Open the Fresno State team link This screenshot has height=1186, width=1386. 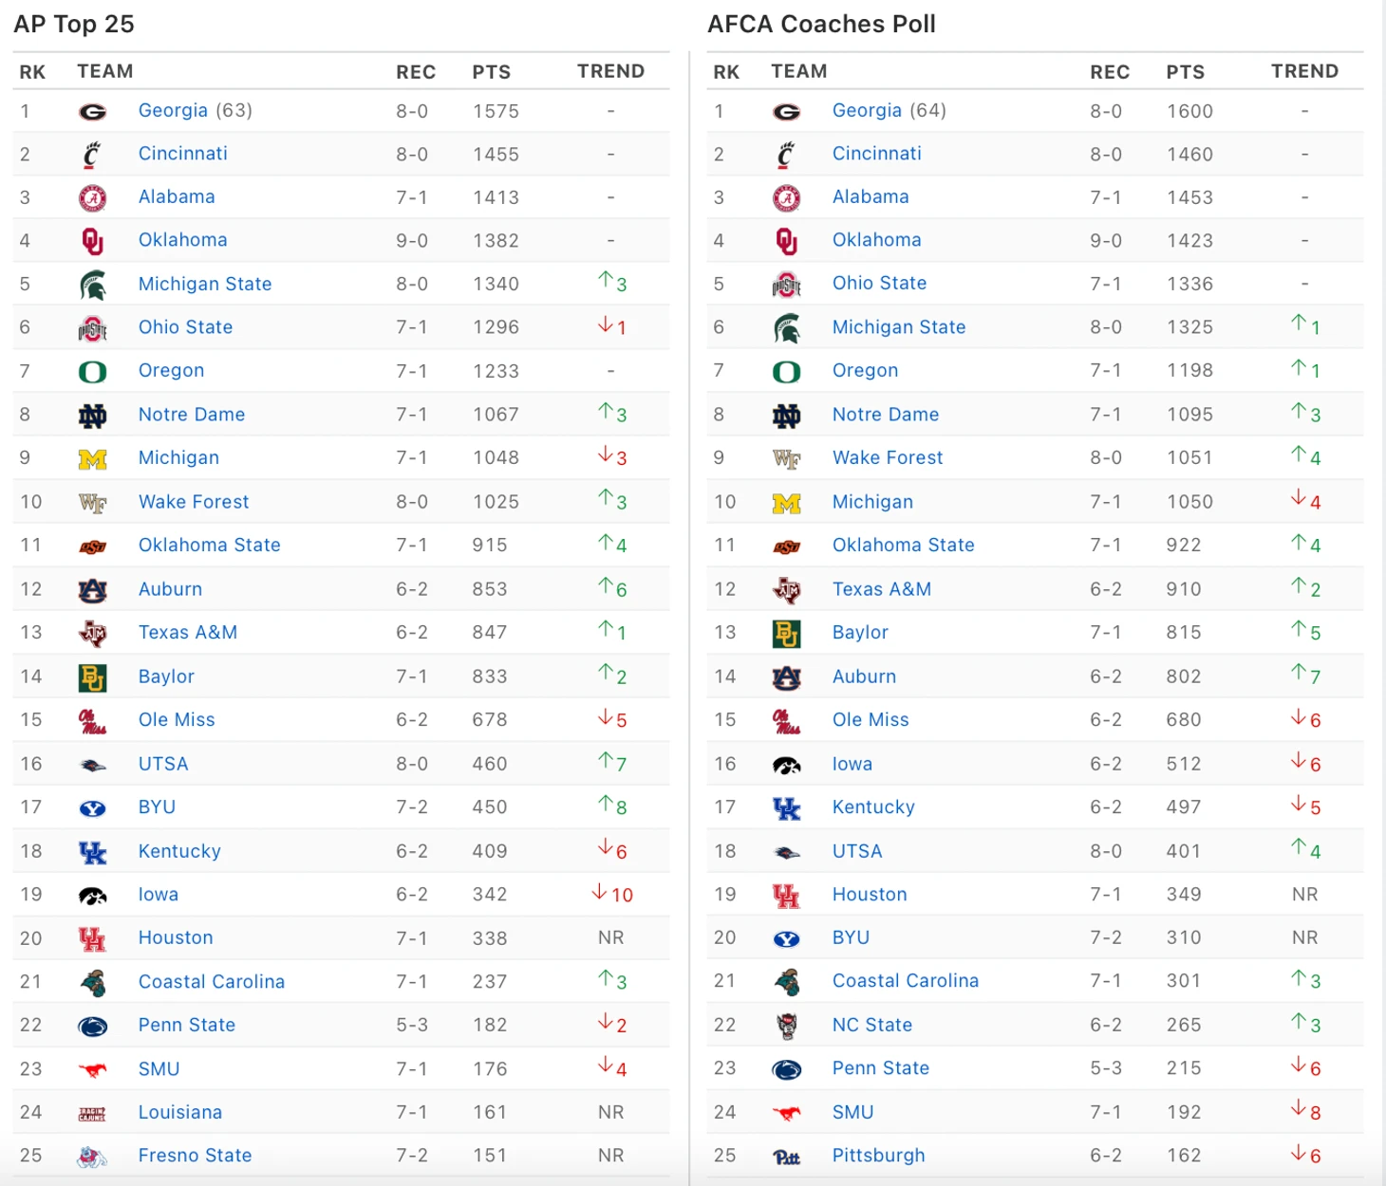pyautogui.click(x=195, y=1155)
